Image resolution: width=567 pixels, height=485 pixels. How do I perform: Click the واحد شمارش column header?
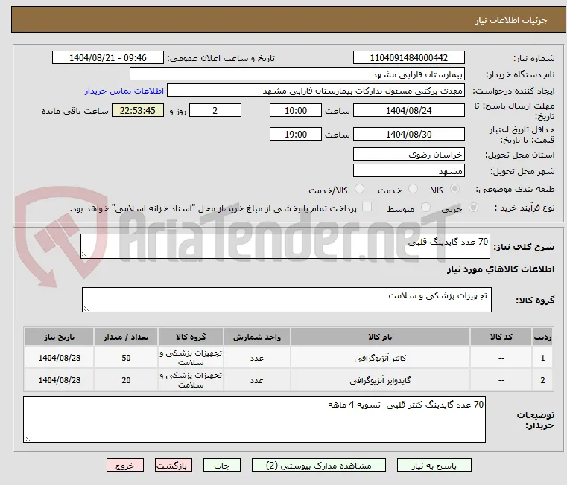257,337
